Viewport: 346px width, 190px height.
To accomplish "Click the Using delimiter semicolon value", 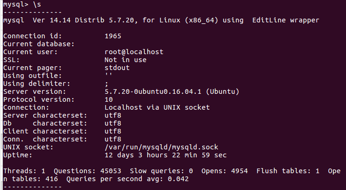I will click(x=106, y=84).
